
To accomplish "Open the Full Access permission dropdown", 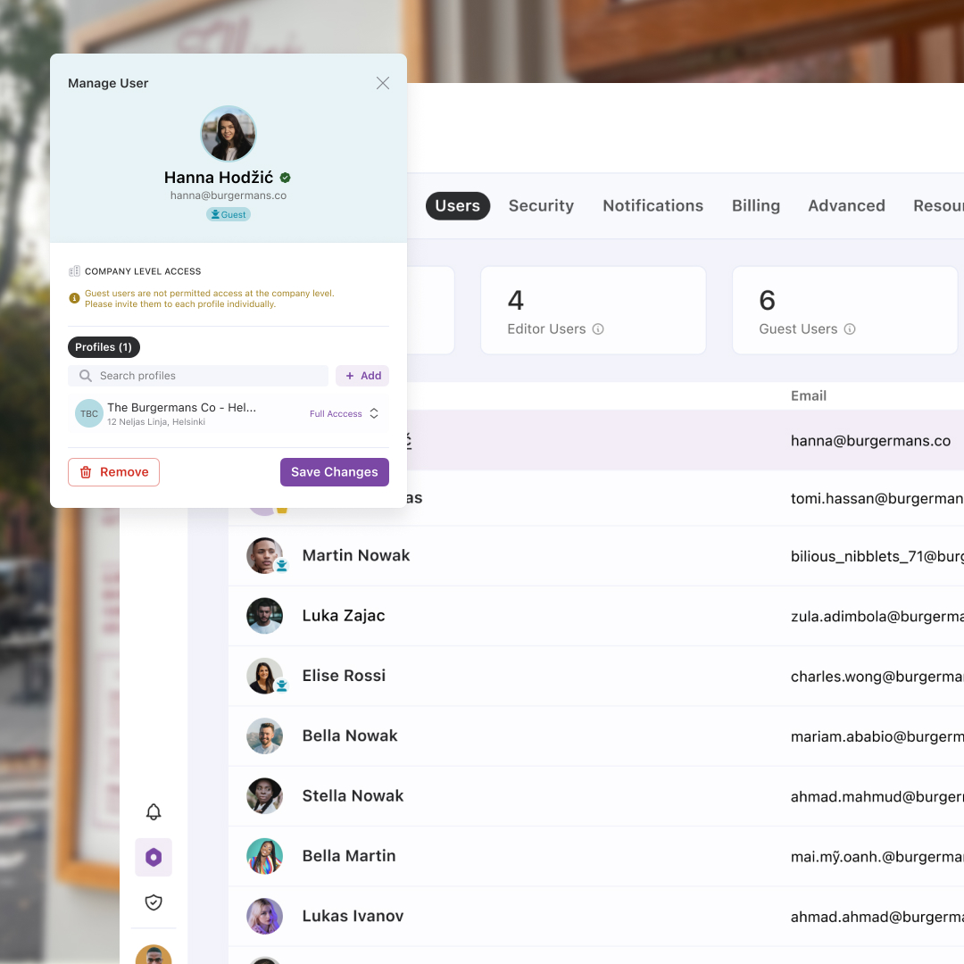I will 345,414.
